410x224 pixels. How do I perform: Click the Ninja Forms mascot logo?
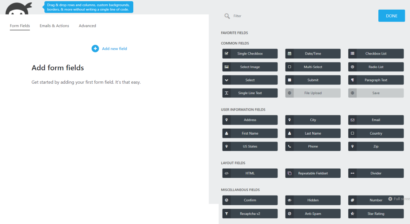pos(19,8)
